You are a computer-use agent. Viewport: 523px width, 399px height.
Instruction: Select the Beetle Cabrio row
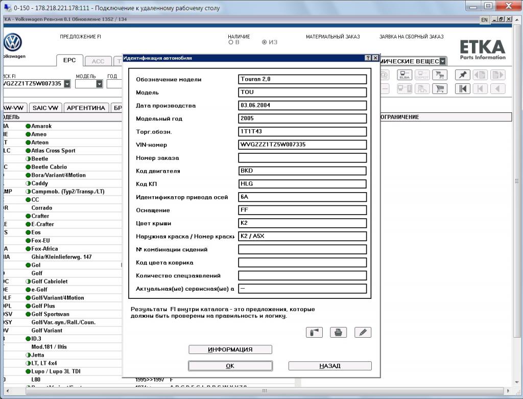(x=63, y=167)
